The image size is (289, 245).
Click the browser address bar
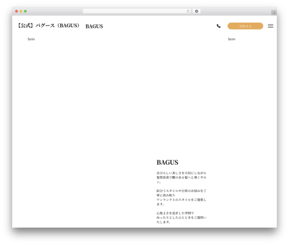(x=137, y=11)
